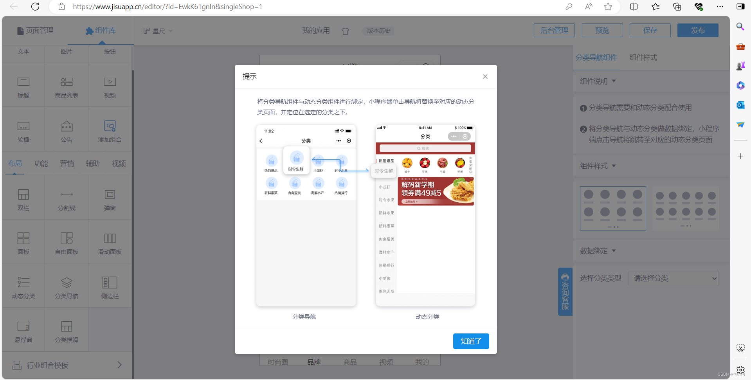Select the 分割线 divider component
751x380 pixels.
tap(66, 198)
